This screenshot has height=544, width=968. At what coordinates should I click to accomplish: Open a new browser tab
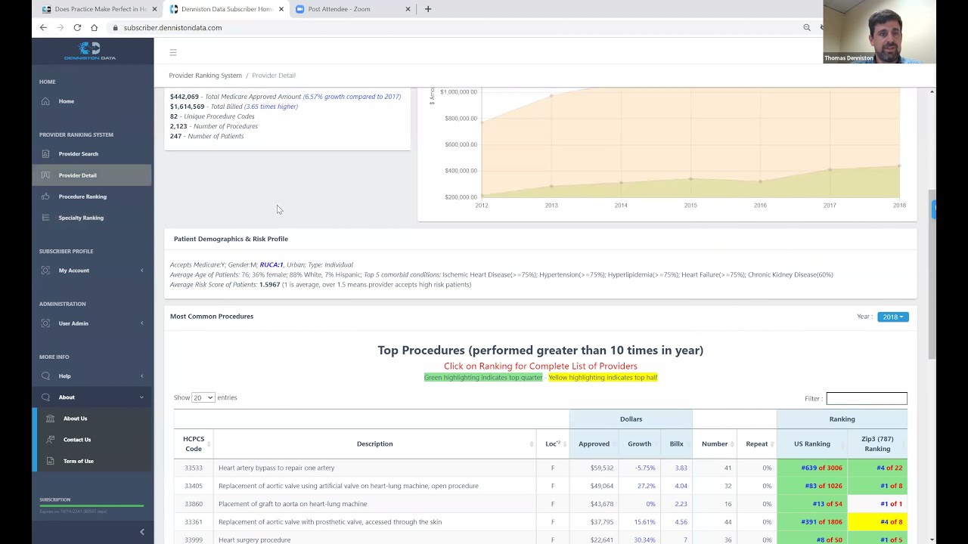(428, 9)
